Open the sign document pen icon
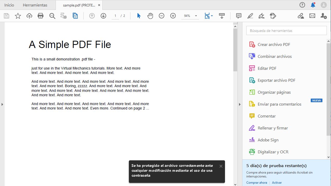The height and width of the screenshot is (186, 331). pyautogui.click(x=262, y=16)
